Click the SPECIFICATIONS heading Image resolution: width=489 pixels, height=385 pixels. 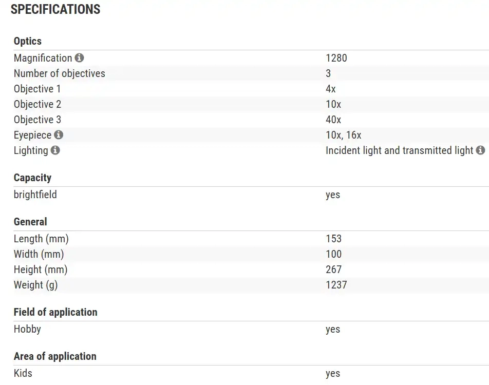55,9
